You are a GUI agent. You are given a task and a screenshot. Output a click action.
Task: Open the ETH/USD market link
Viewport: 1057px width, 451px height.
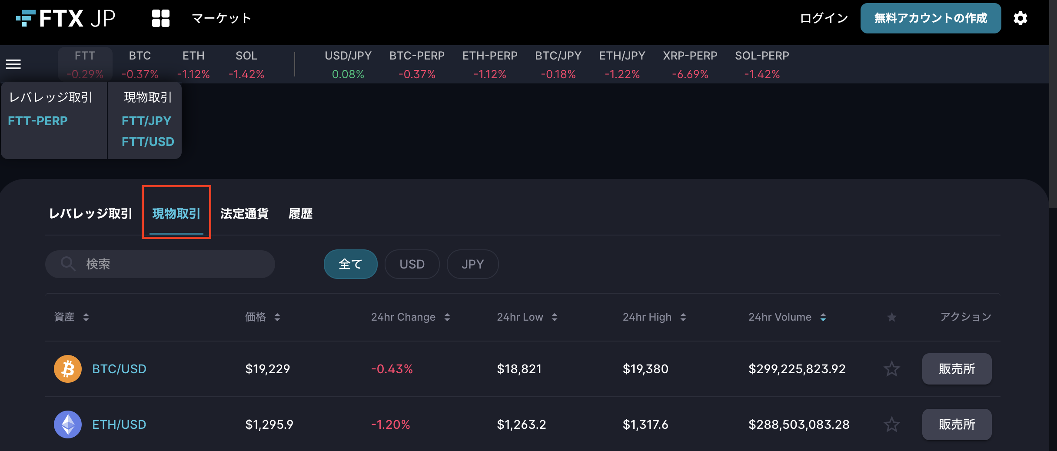pyautogui.click(x=119, y=424)
